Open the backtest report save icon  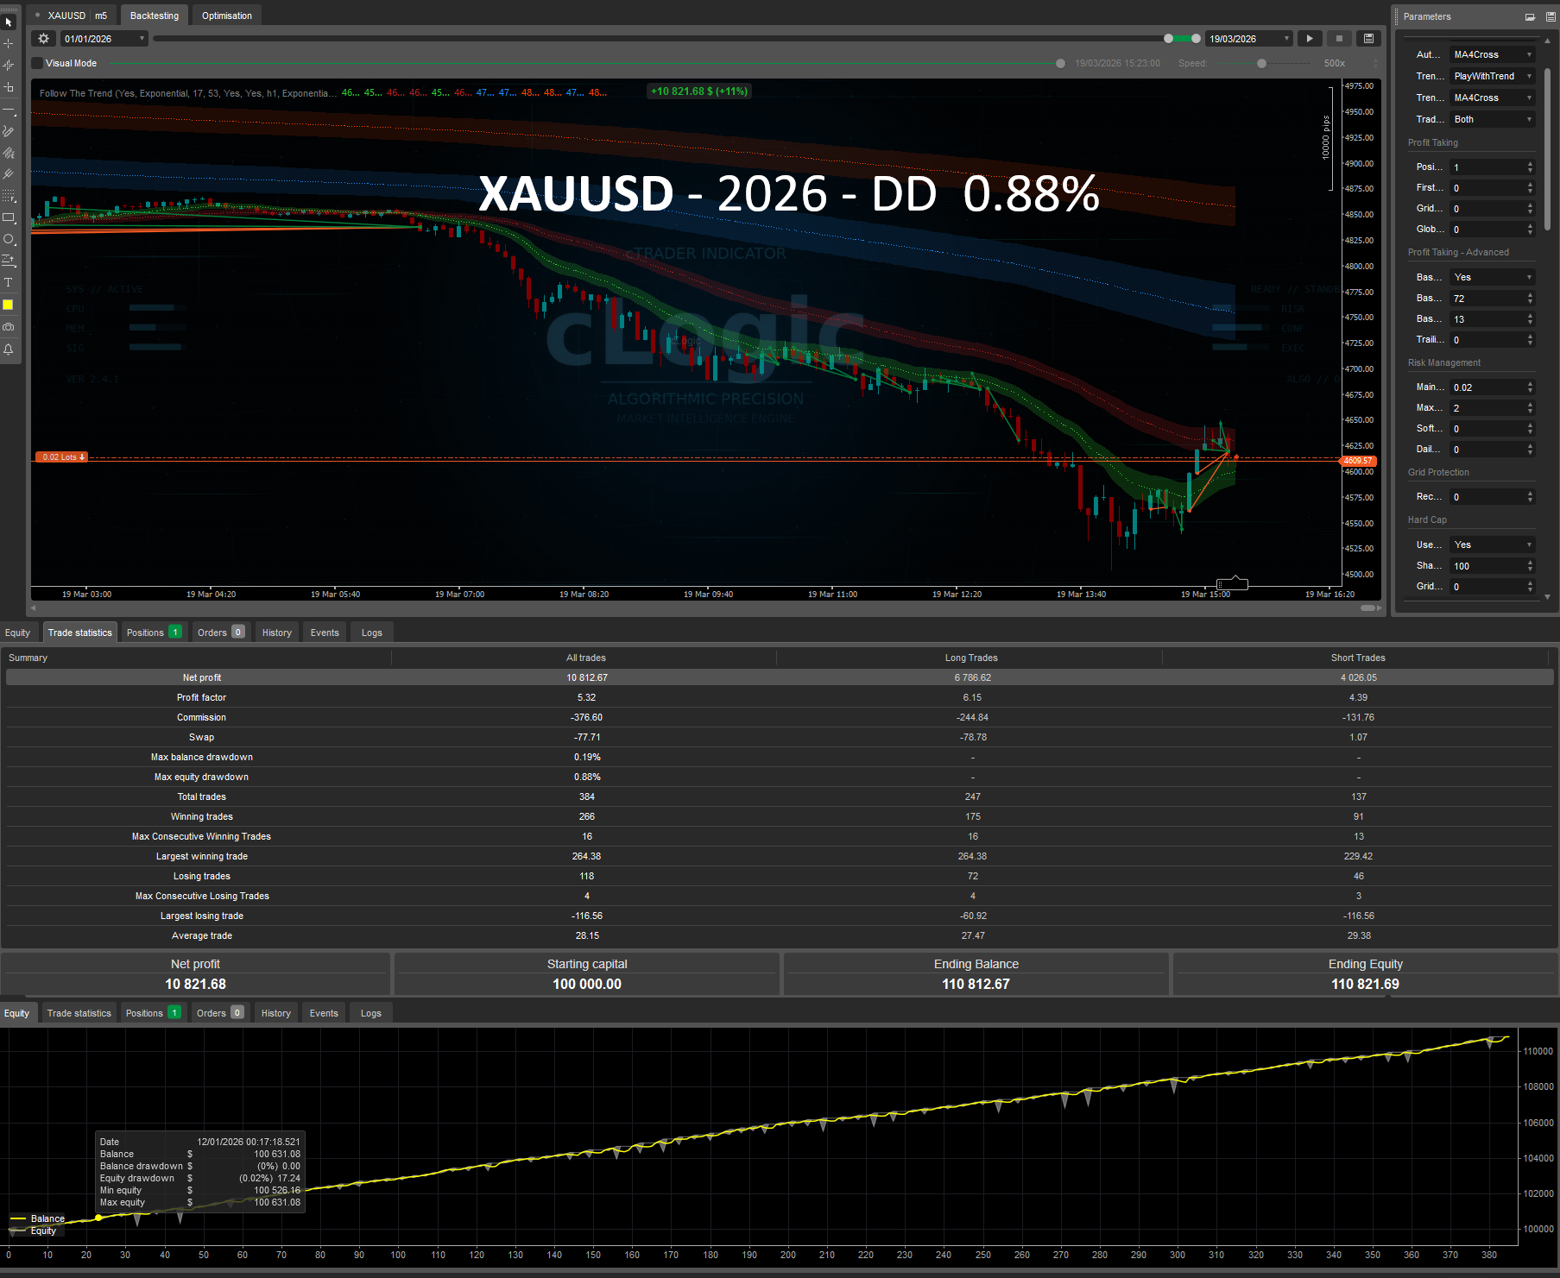click(x=1368, y=38)
